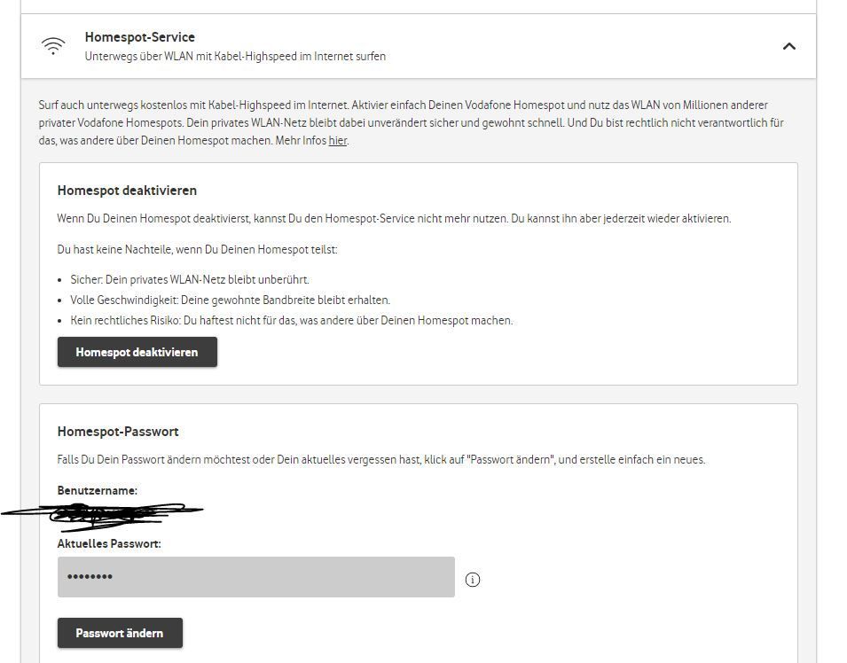The image size is (847, 663).
Task: Click the Aktuelles Passwort label
Action: [109, 543]
